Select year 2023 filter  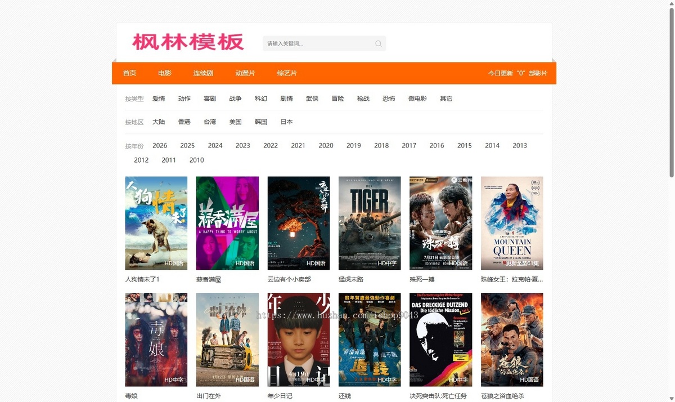click(x=243, y=146)
